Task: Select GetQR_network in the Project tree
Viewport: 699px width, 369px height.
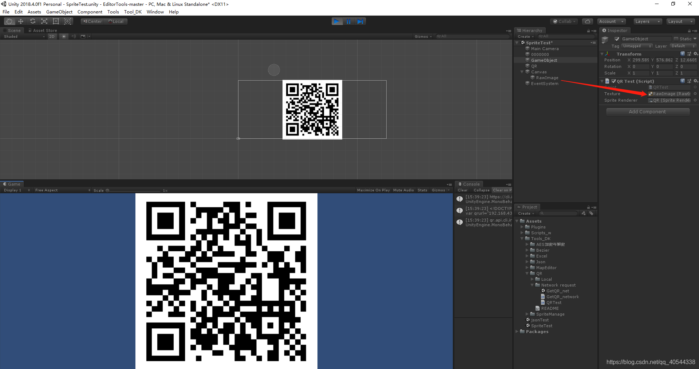Action: click(562, 296)
